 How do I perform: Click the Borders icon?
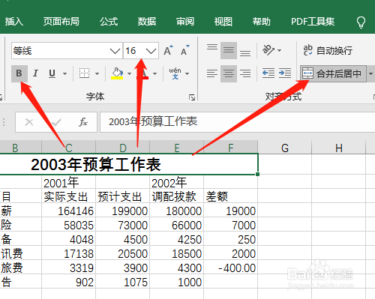coord(84,73)
